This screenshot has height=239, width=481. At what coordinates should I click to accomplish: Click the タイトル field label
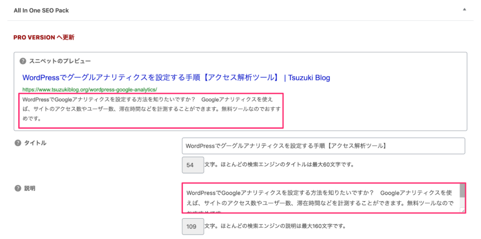pos(35,143)
